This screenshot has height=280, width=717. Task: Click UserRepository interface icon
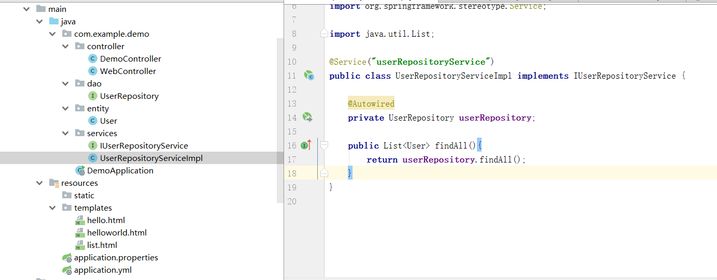point(93,96)
